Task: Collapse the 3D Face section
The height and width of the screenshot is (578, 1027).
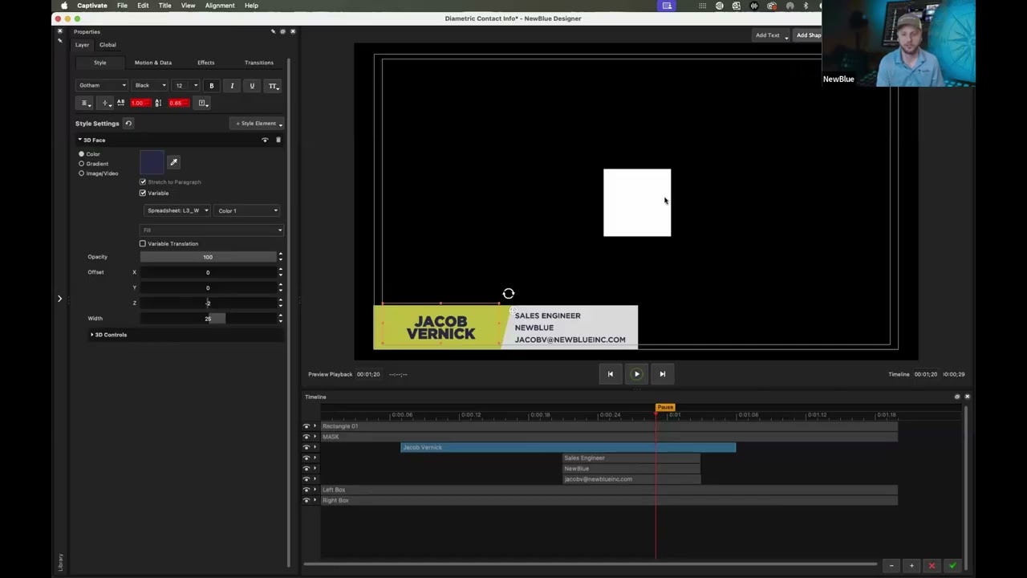Action: 79,140
